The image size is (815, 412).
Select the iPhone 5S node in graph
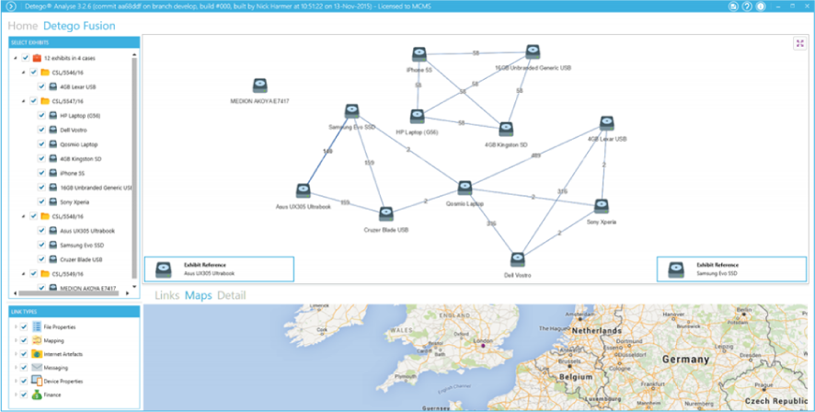(419, 54)
